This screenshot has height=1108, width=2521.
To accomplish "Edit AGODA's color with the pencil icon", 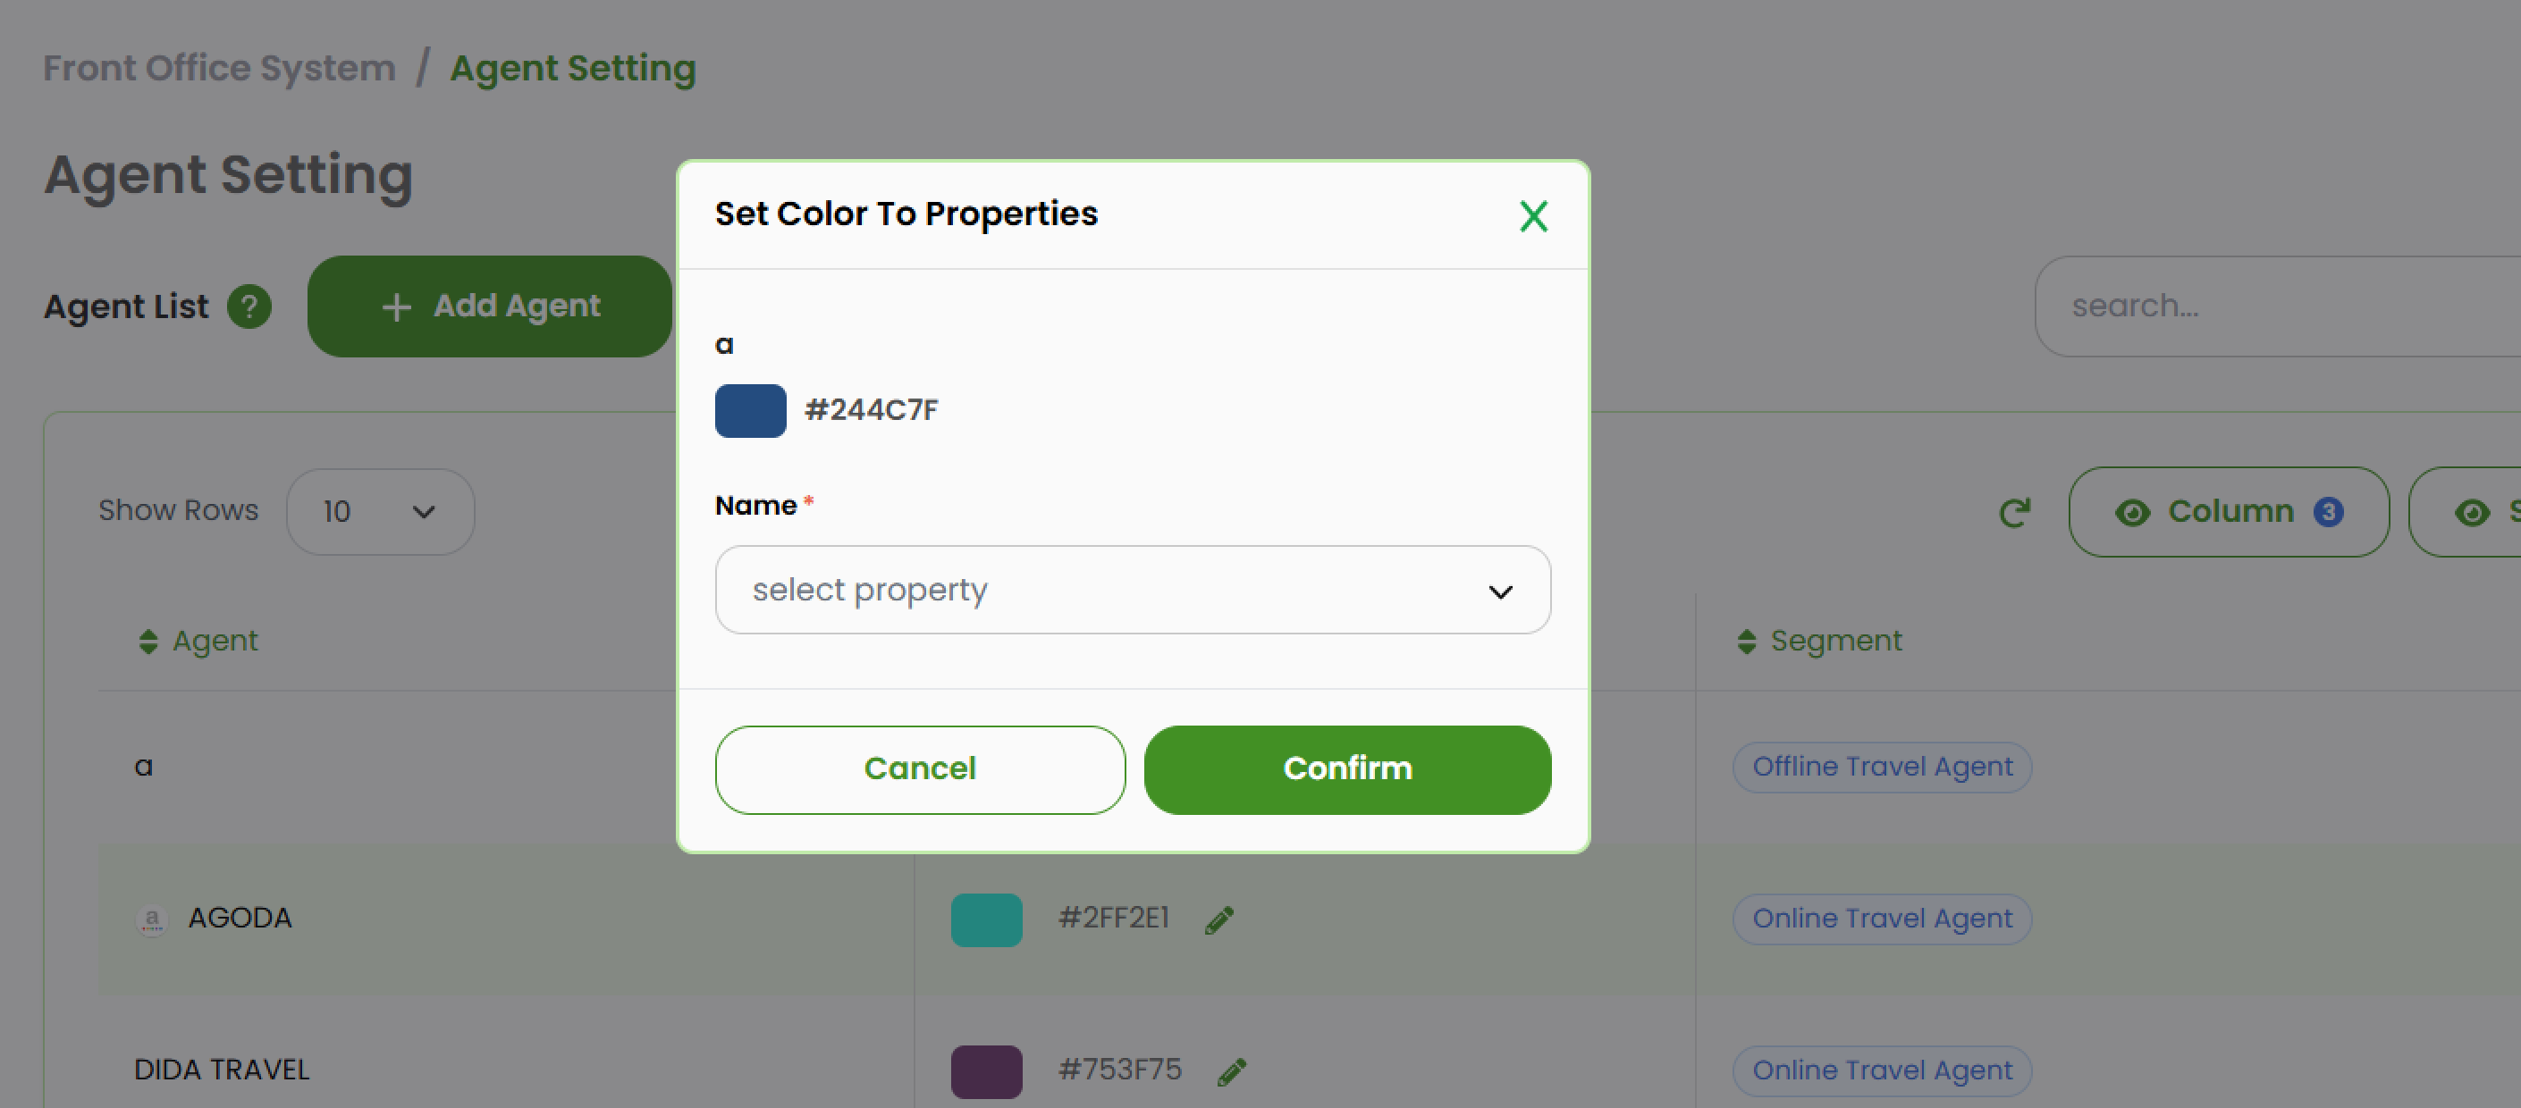I will [x=1219, y=919].
